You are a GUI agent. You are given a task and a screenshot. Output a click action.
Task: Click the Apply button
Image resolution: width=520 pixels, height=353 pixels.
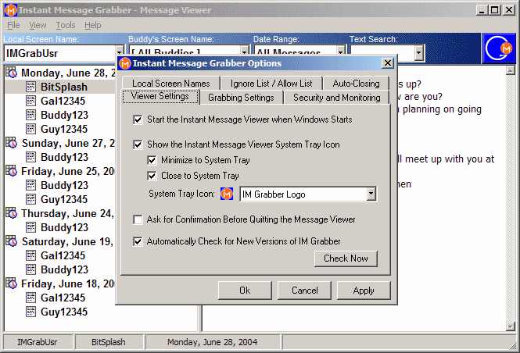364,291
